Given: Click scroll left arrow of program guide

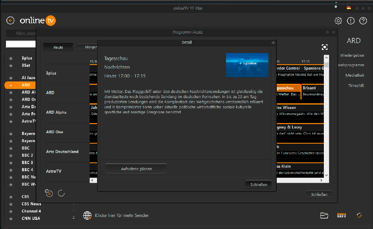Looking at the screenshot, I should coord(92,180).
